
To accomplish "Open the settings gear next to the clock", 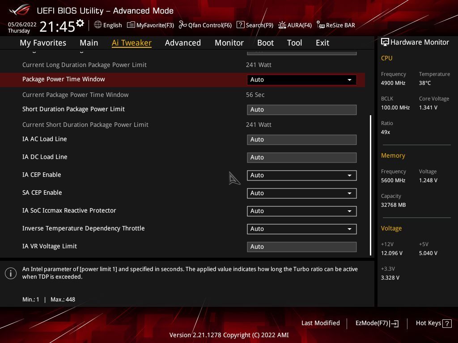I will coord(80,23).
